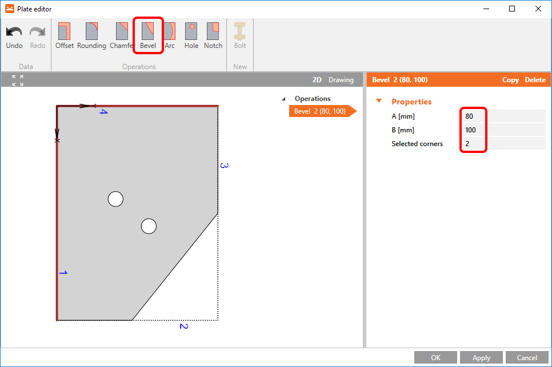Select the Hole operation tool
Image resolution: width=552 pixels, height=367 pixels.
click(191, 35)
